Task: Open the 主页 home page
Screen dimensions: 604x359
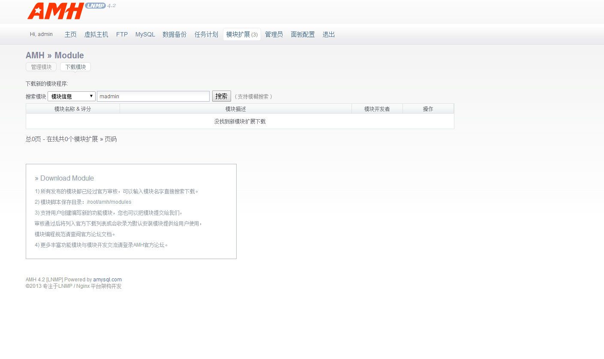Action: [70, 34]
